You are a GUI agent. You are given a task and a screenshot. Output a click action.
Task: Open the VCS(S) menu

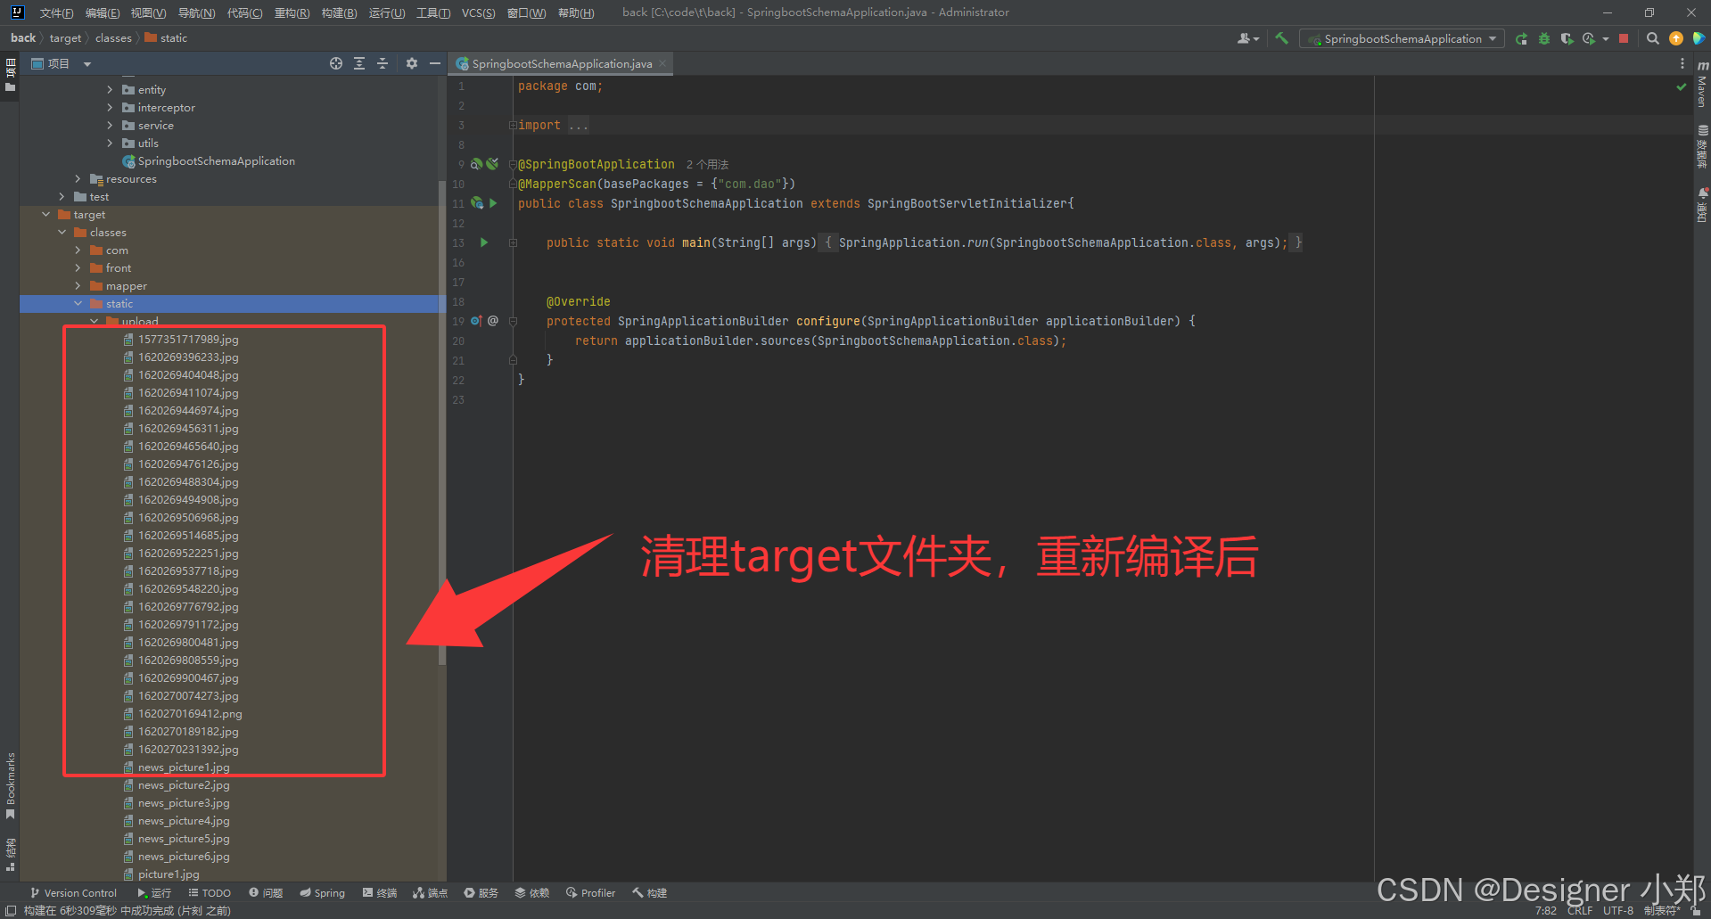click(x=478, y=12)
